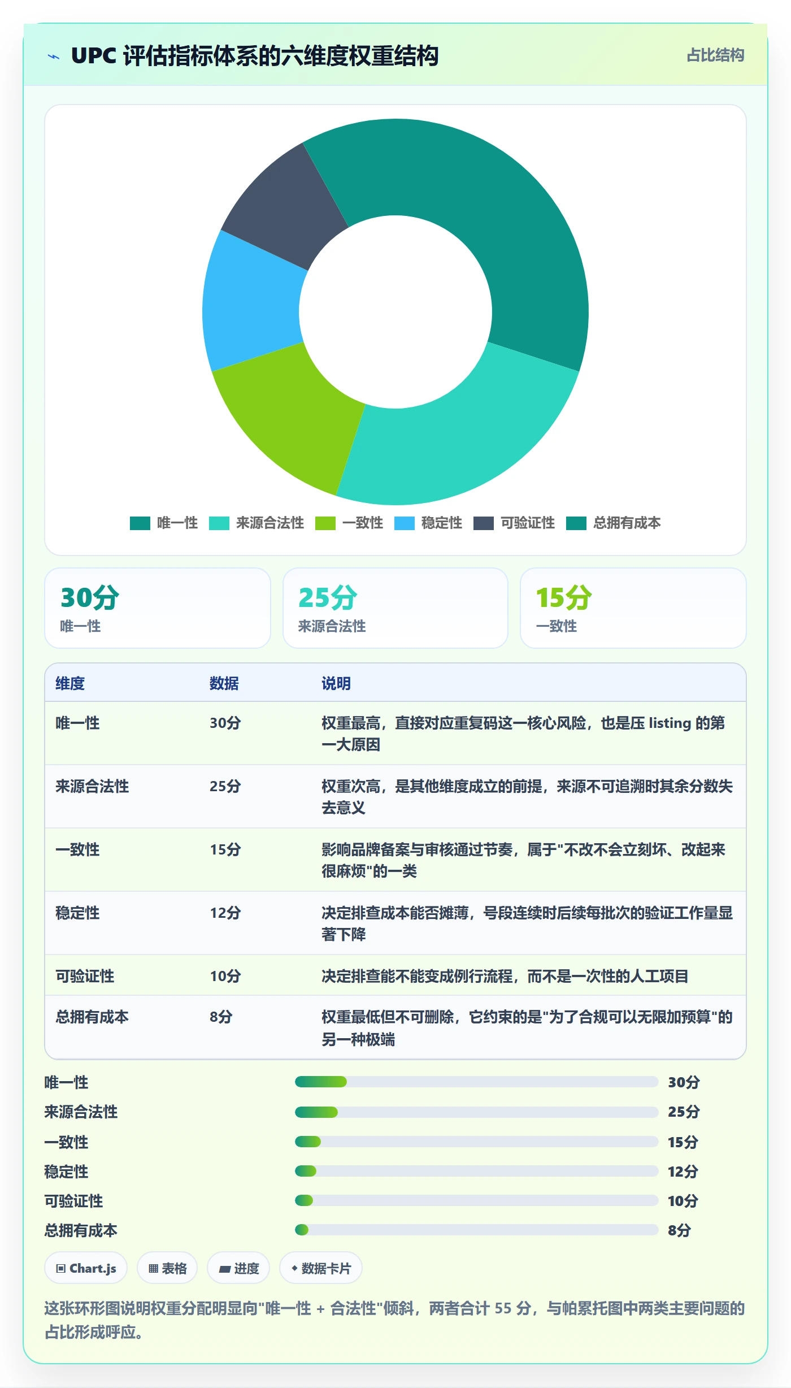Screen dimensions: 791x1388
Task: Click the 进度 tag chip
Action: tap(238, 1268)
